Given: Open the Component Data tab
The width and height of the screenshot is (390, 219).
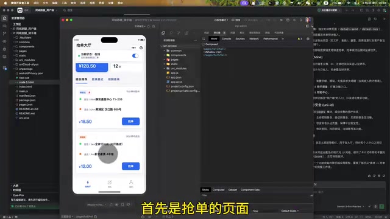Looking at the screenshot, I should (250, 190).
